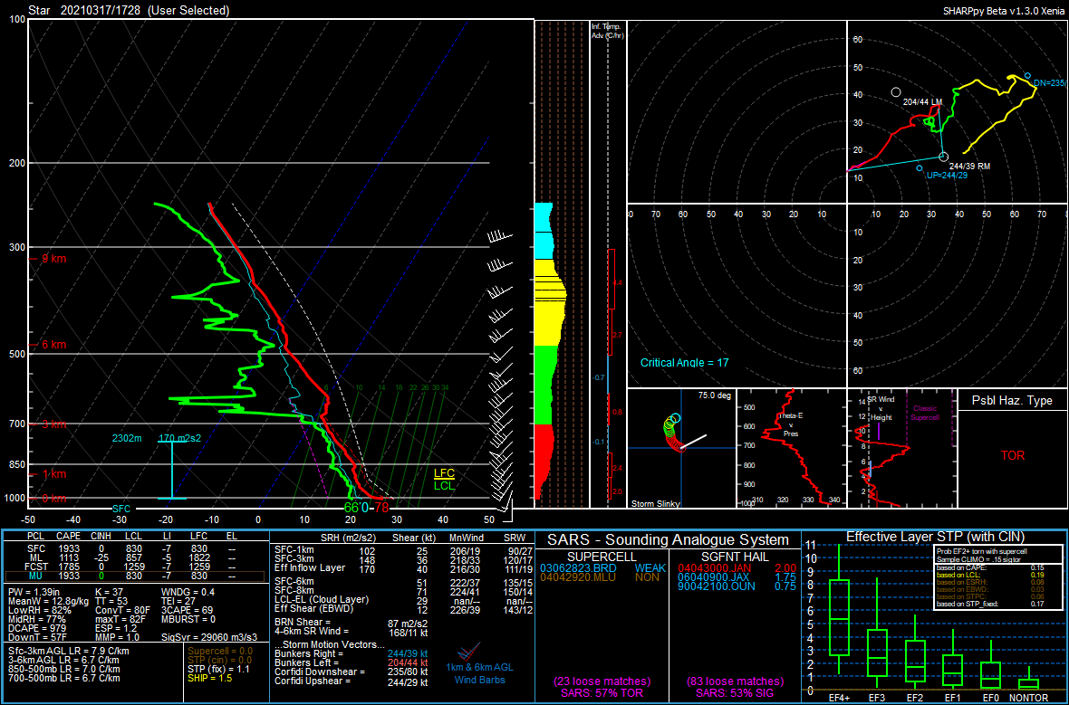This screenshot has height=705, width=1069.
Task: Click the Bunkers Right '244/39 kt' value
Action: 408,654
